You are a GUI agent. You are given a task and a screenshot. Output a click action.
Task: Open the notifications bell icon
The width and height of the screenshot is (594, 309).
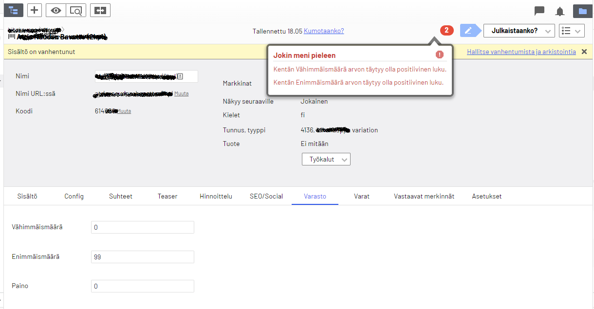560,11
